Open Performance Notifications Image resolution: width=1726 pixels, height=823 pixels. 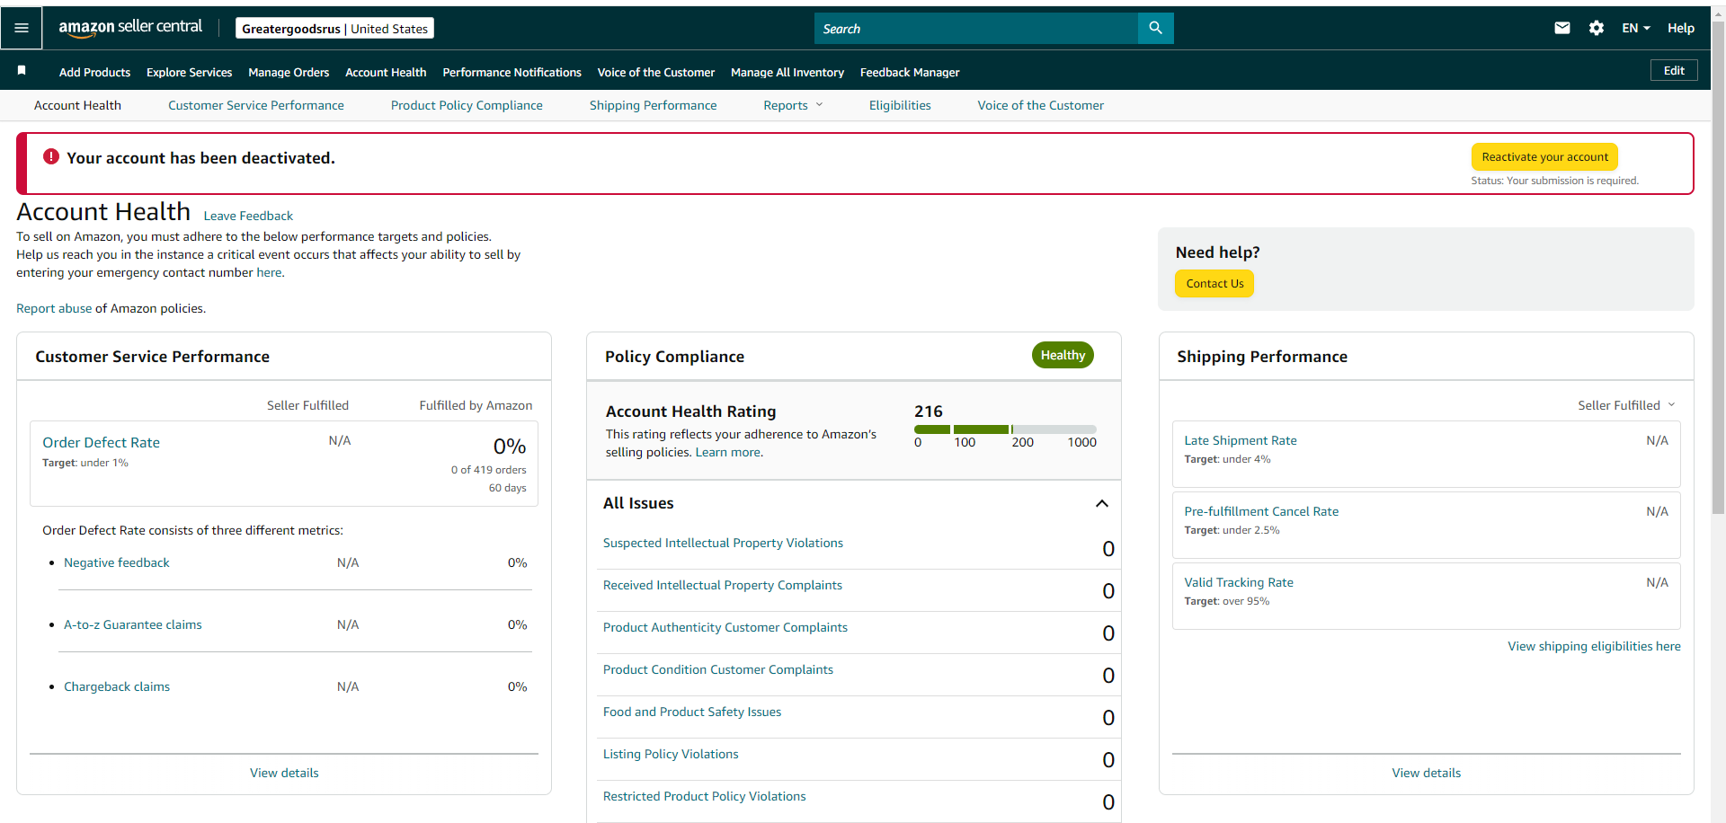512,72
